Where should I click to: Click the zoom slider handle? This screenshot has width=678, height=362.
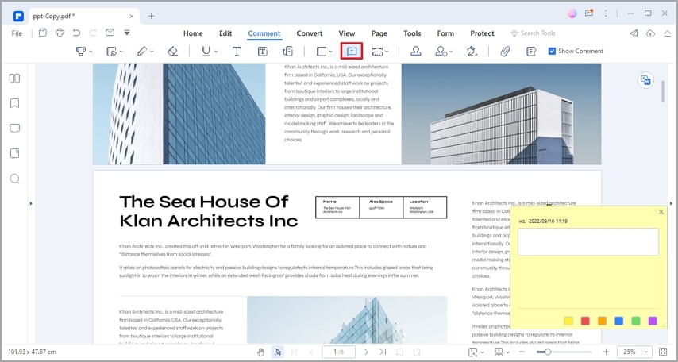(548, 352)
